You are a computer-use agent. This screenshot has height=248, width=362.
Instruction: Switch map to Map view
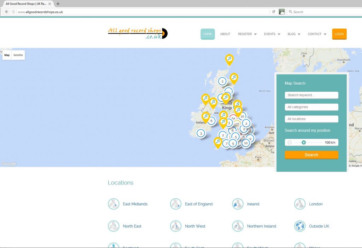[x=7, y=55]
